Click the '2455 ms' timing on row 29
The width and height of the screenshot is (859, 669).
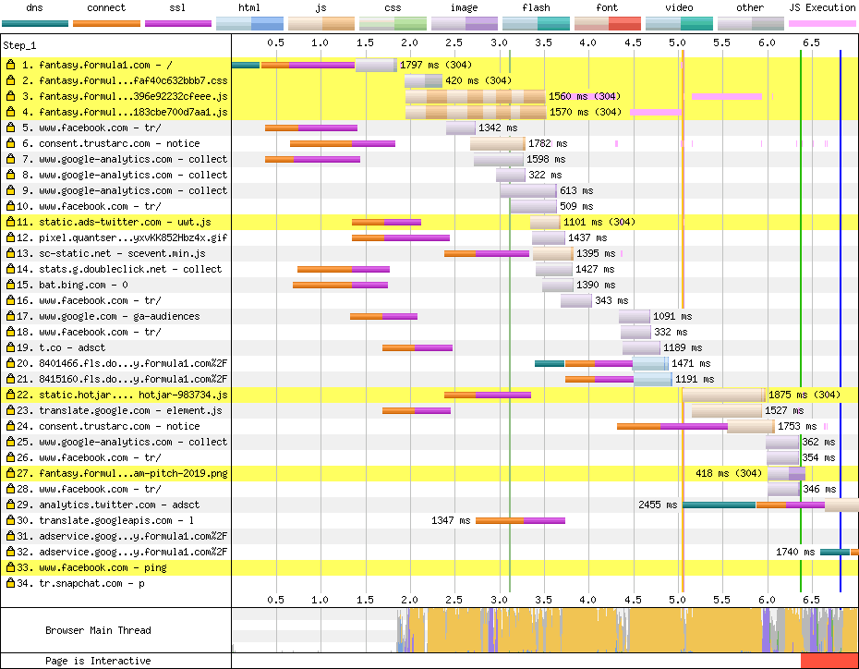point(658,505)
